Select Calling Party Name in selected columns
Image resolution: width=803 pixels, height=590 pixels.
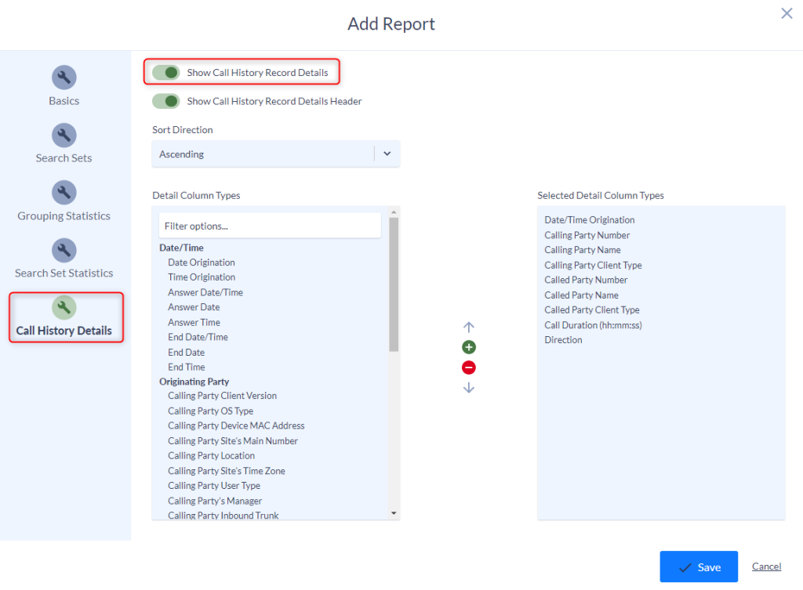pyautogui.click(x=583, y=250)
